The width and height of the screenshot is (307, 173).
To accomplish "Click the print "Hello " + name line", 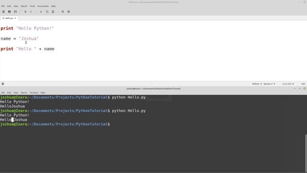I will (x=27, y=49).
